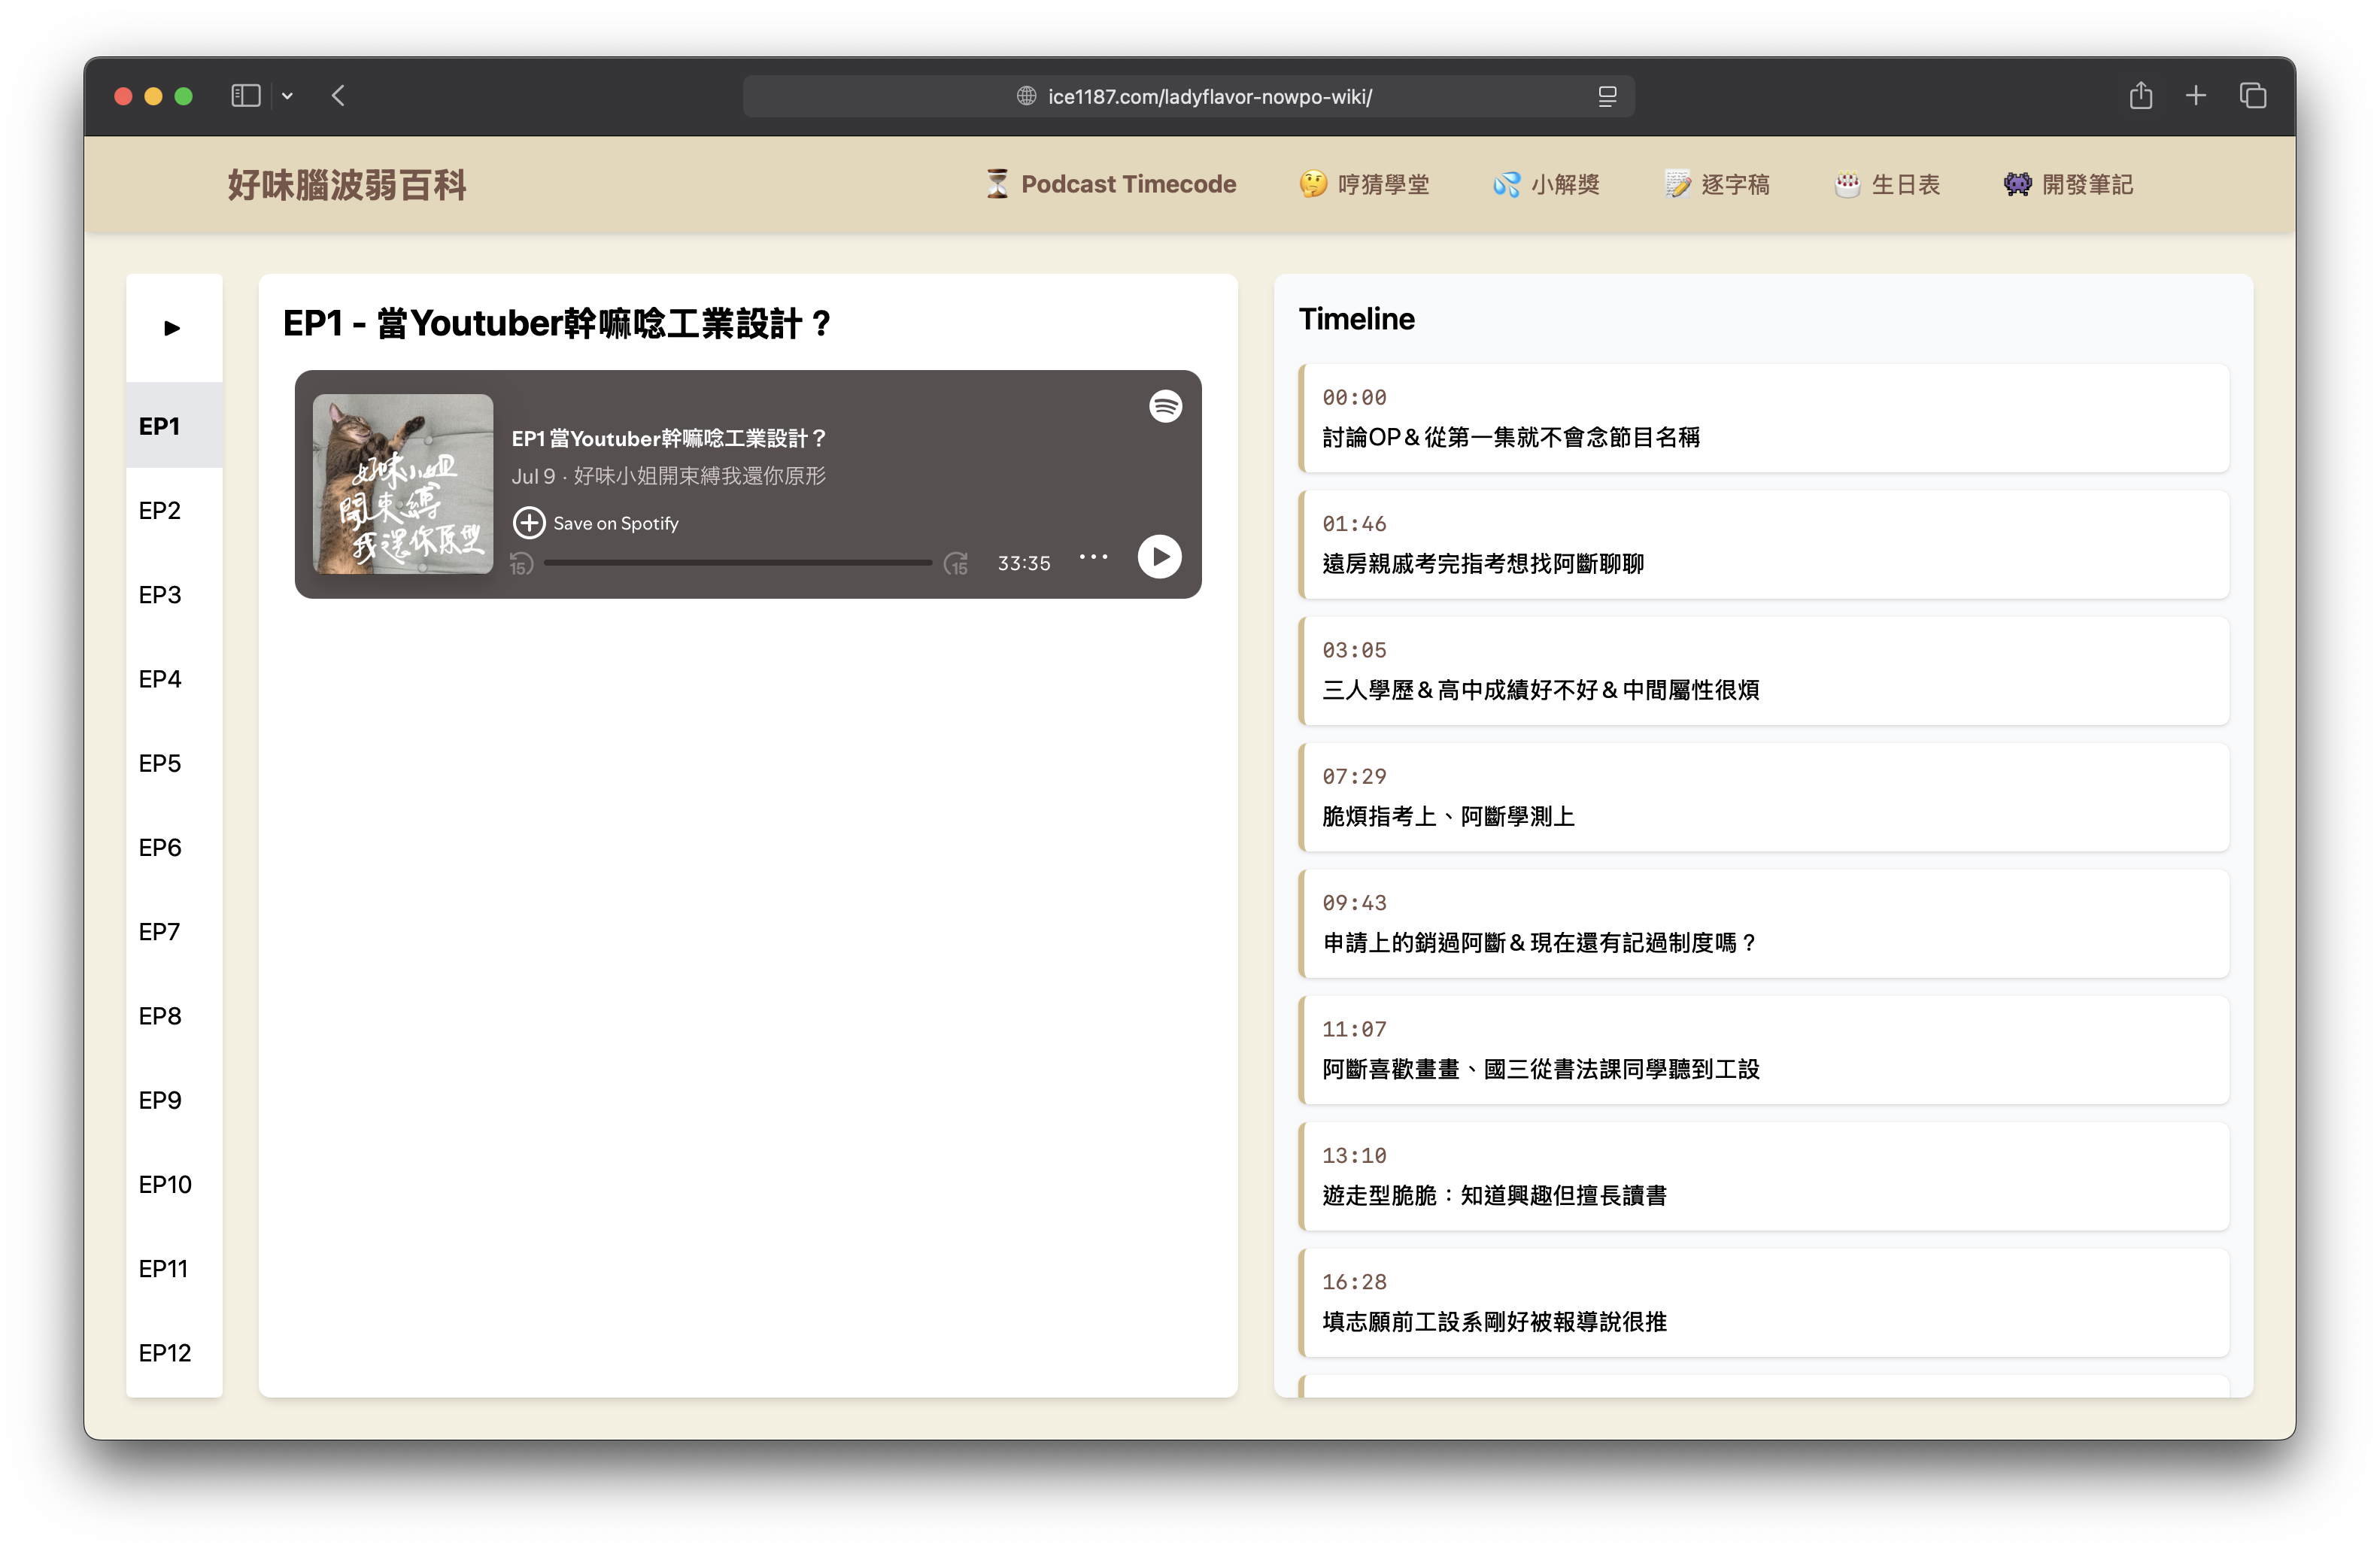This screenshot has height=1551, width=2380.
Task: Click the alien monster icon beside 開發筆記
Action: coord(2017,184)
